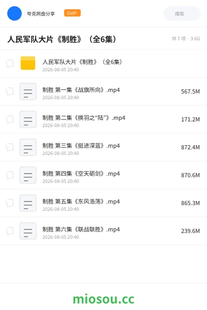Click the file icon for 第二集 换羽之陆
The height and width of the screenshot is (310, 207).
point(28,119)
